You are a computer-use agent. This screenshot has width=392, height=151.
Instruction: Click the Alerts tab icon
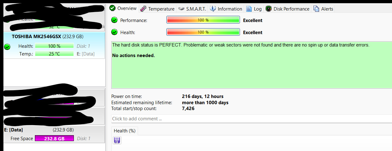[x=316, y=9]
